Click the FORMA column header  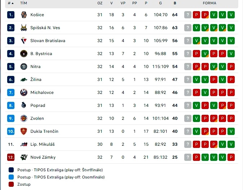tap(209, 3)
